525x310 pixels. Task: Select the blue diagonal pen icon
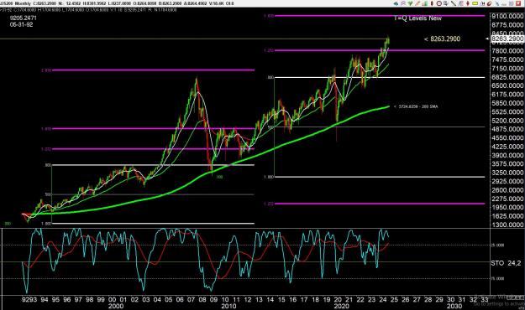pyautogui.click(x=497, y=3)
